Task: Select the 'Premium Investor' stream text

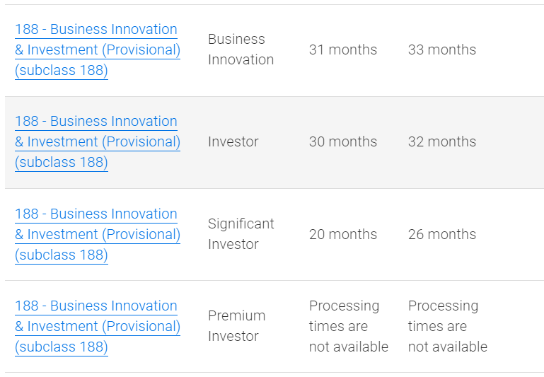Action: pos(236,326)
